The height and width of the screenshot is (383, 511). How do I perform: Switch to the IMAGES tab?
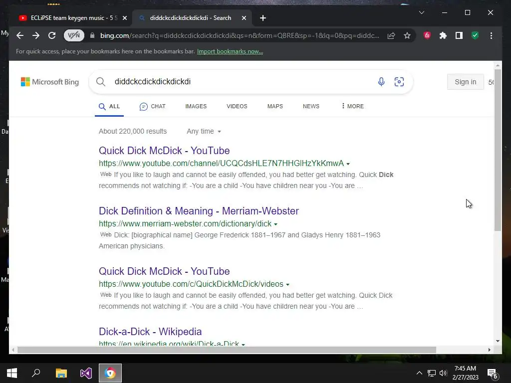(196, 107)
